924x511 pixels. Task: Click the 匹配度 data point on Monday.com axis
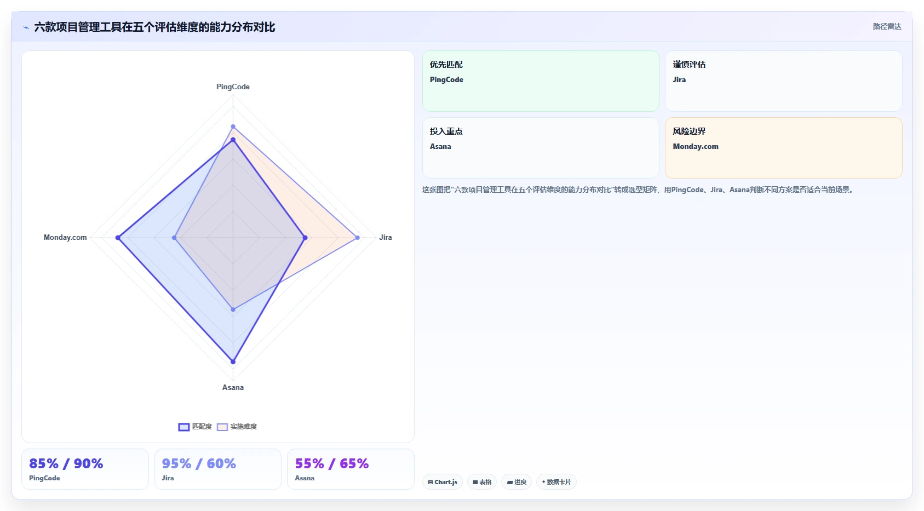pyautogui.click(x=118, y=238)
